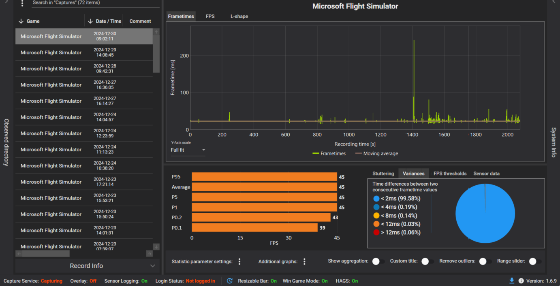The width and height of the screenshot is (560, 286).
Task: Click horizontal scrollbar left arrow
Action: click(x=19, y=254)
